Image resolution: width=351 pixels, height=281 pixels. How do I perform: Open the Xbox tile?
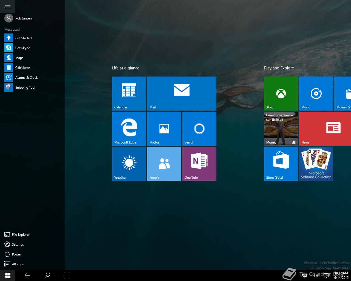[281, 94]
